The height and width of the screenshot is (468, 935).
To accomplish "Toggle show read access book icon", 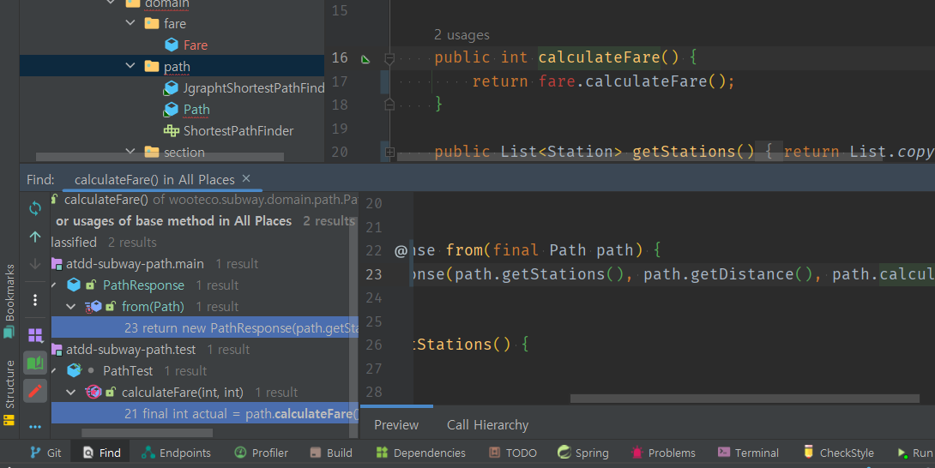I will click(x=35, y=363).
